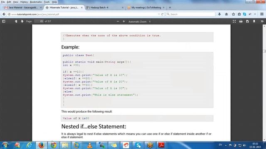Click the browser back button

(4, 14)
